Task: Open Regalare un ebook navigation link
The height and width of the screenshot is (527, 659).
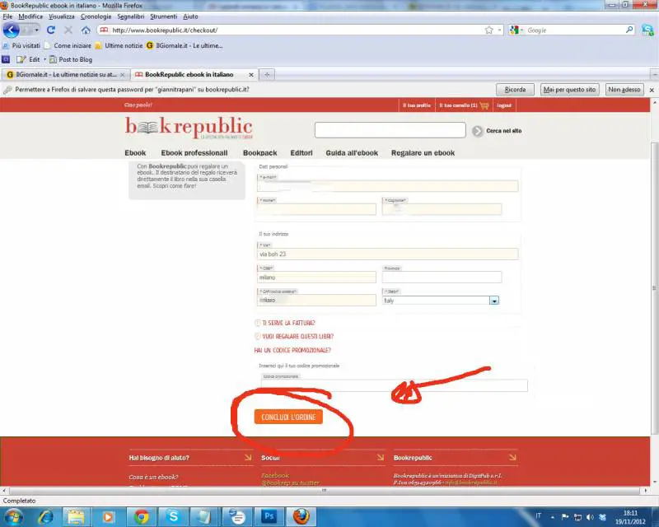Action: pyautogui.click(x=423, y=153)
